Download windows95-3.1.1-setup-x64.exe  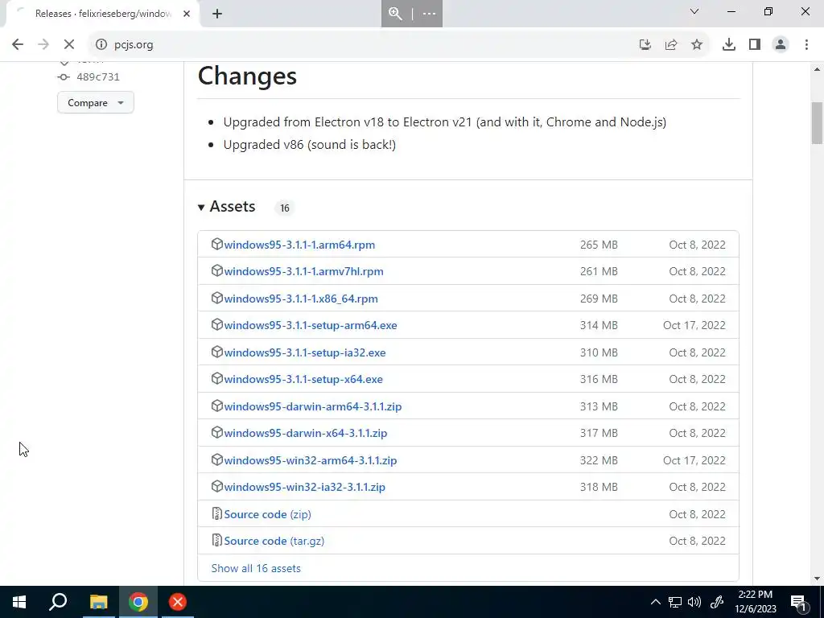pyautogui.click(x=303, y=380)
